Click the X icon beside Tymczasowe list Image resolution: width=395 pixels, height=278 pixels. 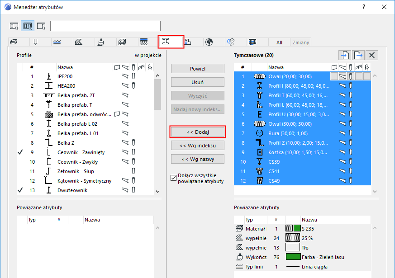tap(372, 55)
